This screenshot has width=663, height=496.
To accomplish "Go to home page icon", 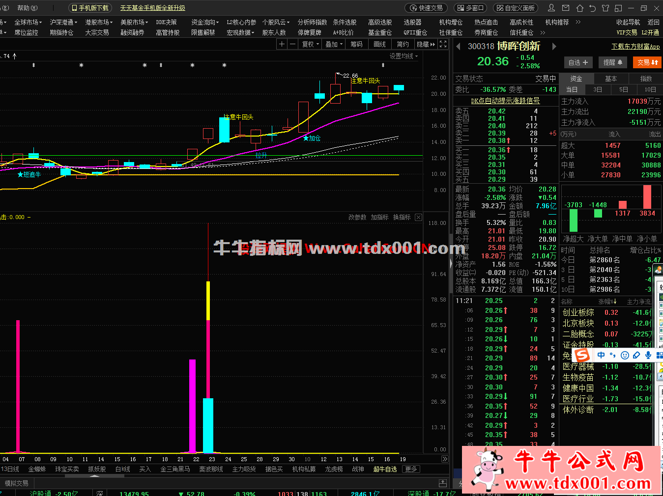I will coord(579,8).
